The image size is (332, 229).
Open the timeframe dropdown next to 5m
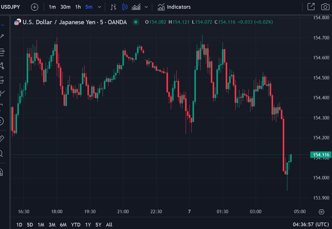click(99, 7)
